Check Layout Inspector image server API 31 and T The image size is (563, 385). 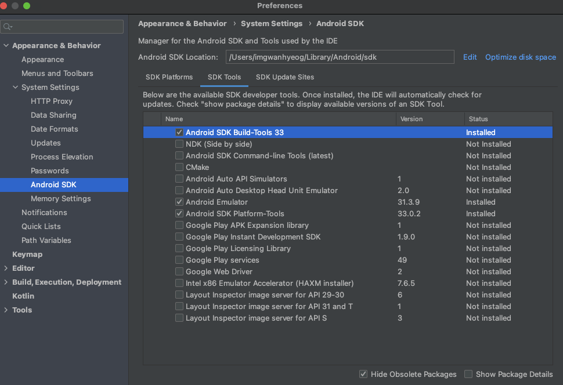coord(179,306)
